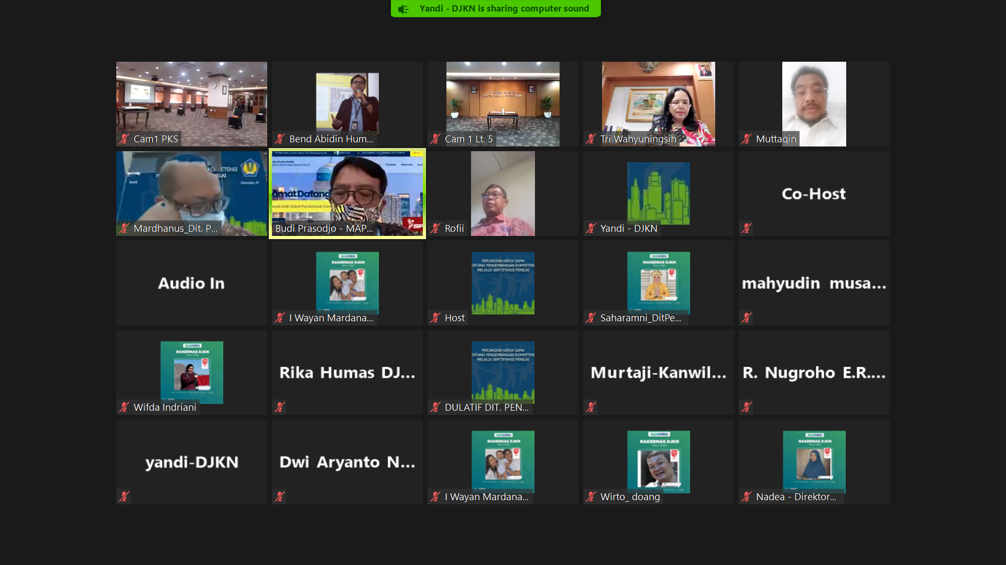Screen dimensions: 1006x565
Task: Click the speaker icon in sharing banner
Action: click(403, 9)
